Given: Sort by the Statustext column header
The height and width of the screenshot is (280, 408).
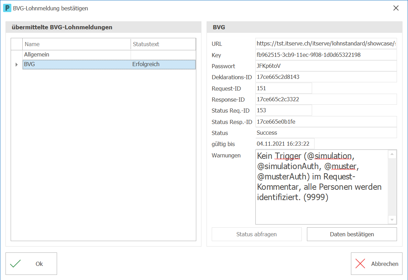Looking at the screenshot, I should pyautogui.click(x=163, y=44).
